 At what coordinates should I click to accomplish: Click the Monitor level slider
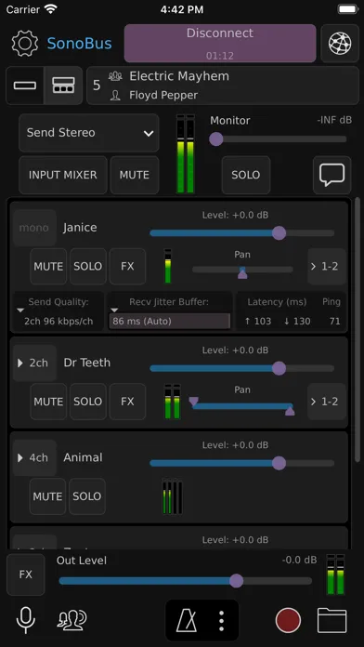coord(279,139)
